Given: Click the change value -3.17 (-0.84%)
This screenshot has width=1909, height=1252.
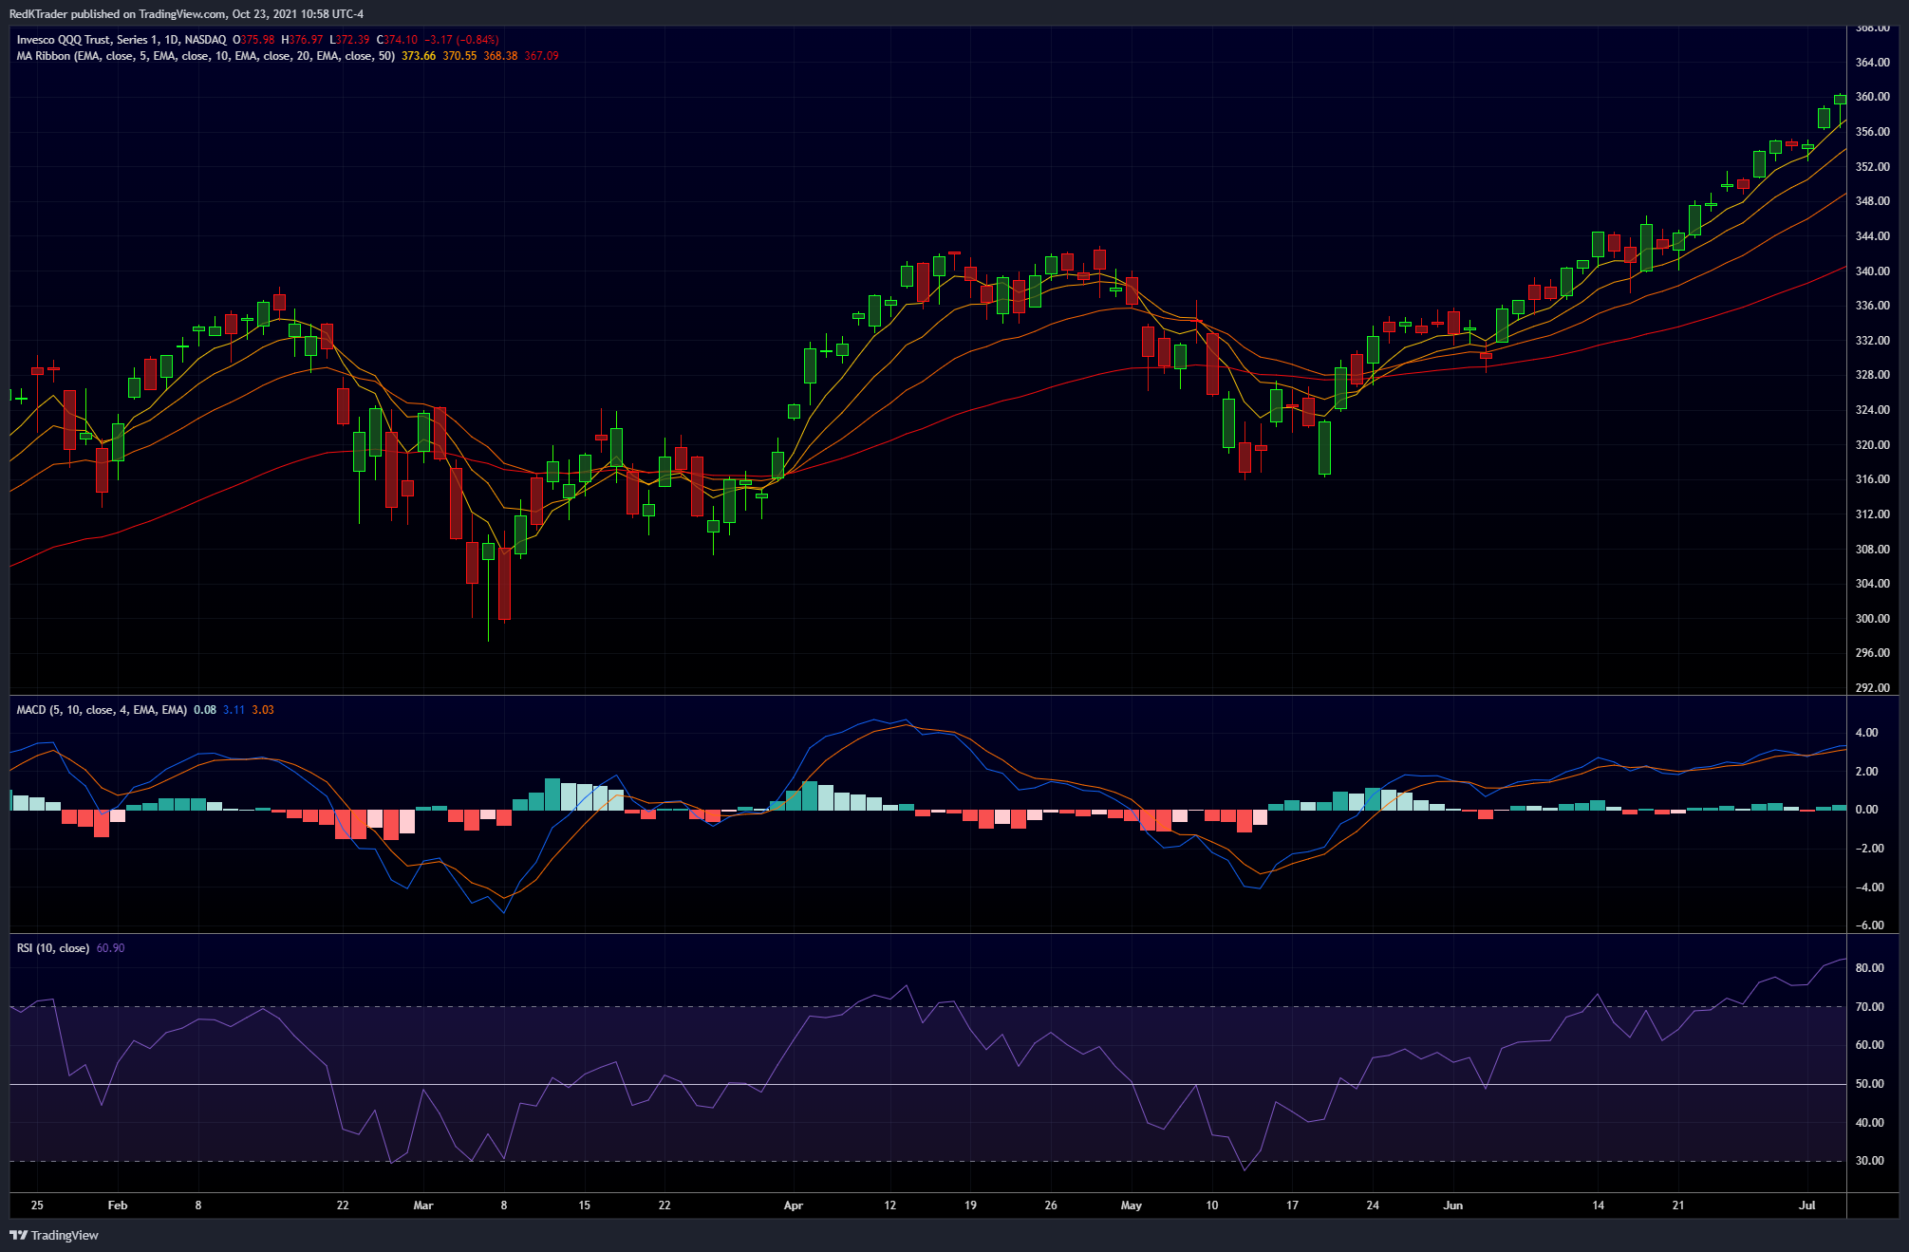Looking at the screenshot, I should 461,40.
